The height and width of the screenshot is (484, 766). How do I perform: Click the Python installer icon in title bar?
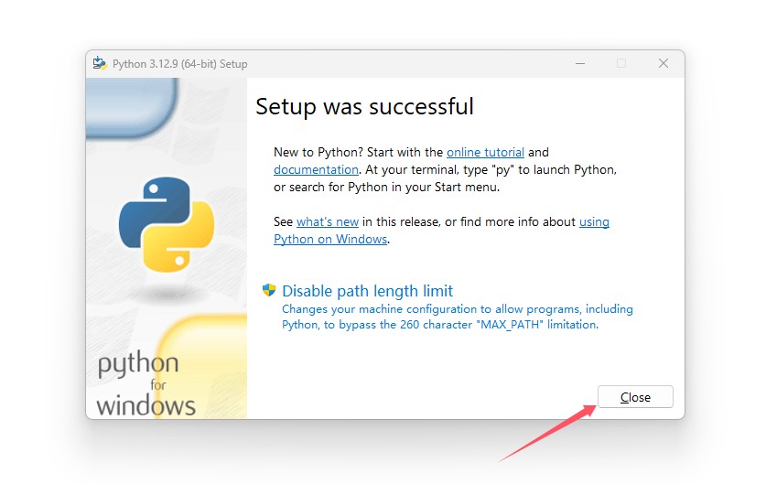click(x=100, y=63)
